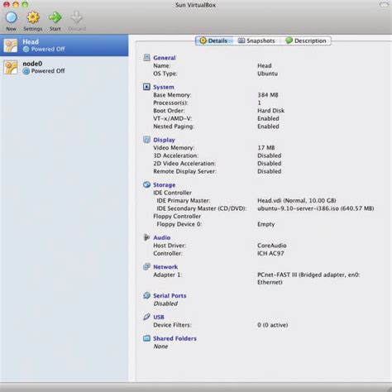Click the ubuntu-9.10-server-i386.iso entry
This screenshot has height=392, width=392.
tap(316, 208)
